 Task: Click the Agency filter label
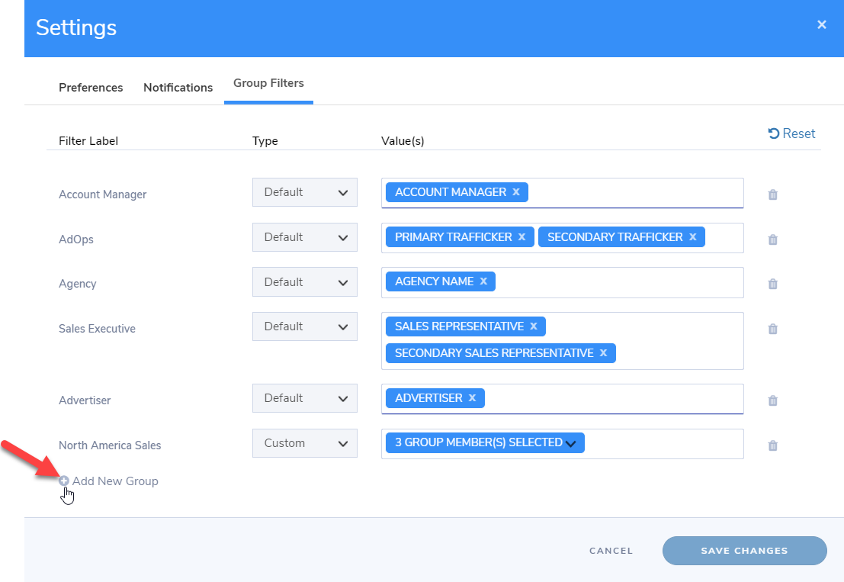(78, 284)
